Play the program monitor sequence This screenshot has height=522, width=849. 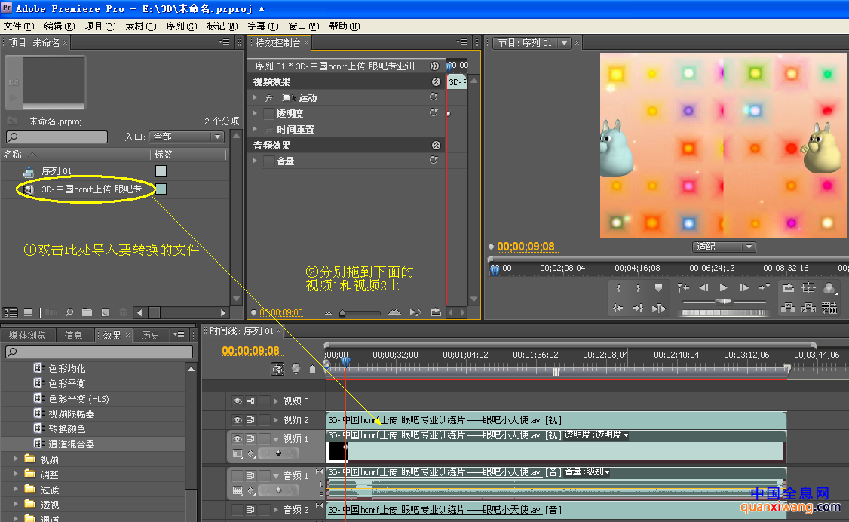tap(723, 288)
